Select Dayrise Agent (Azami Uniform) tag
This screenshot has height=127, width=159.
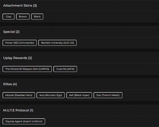point(24,121)
